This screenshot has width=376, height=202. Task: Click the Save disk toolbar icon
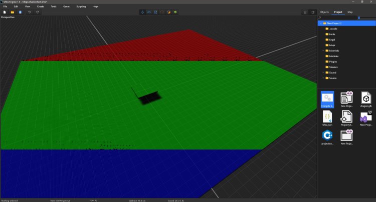[20, 12]
